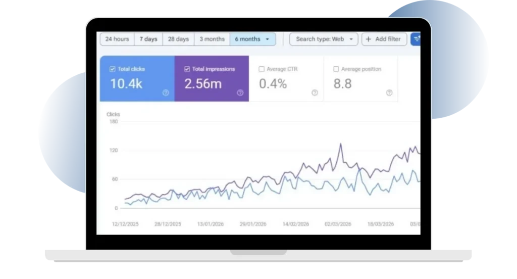Click the tallest peak on the chart
The width and height of the screenshot is (517, 279).
click(x=341, y=144)
